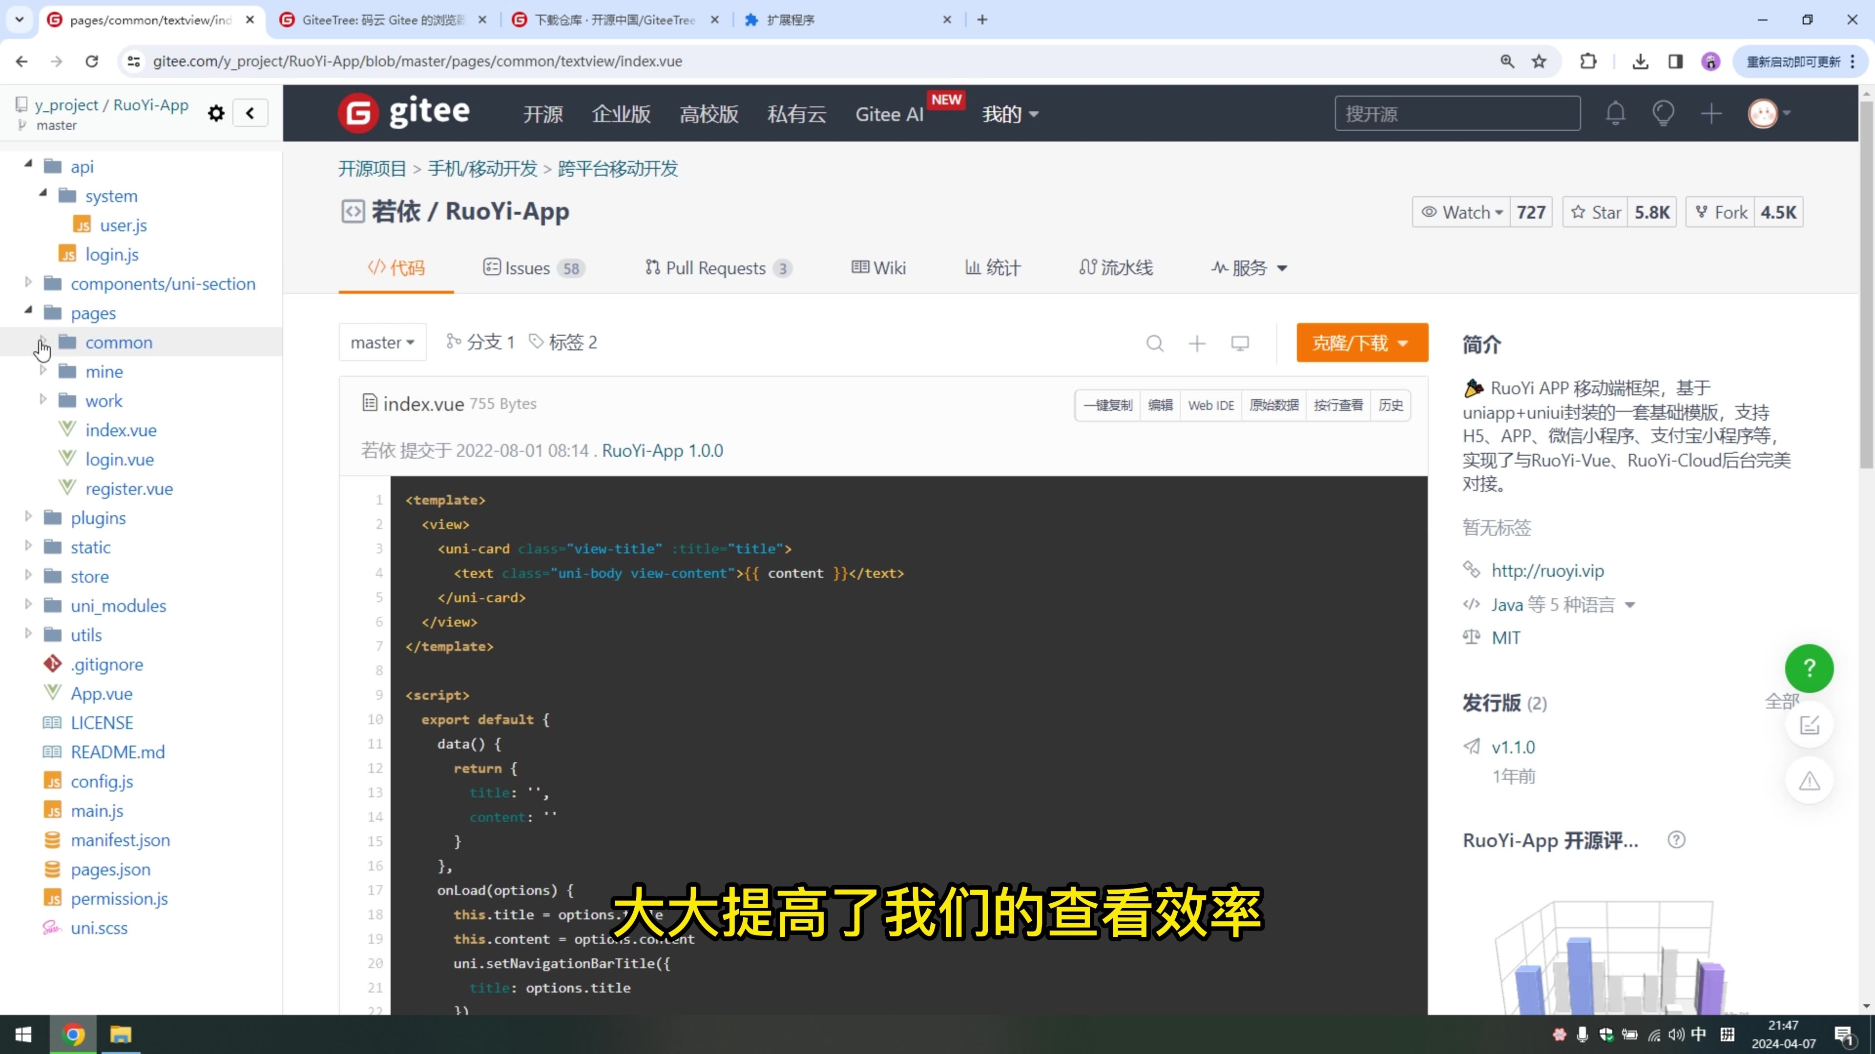Screen dimensions: 1875x1054
Task: Toggle Chrome side panel icon
Action: pyautogui.click(x=1676, y=61)
